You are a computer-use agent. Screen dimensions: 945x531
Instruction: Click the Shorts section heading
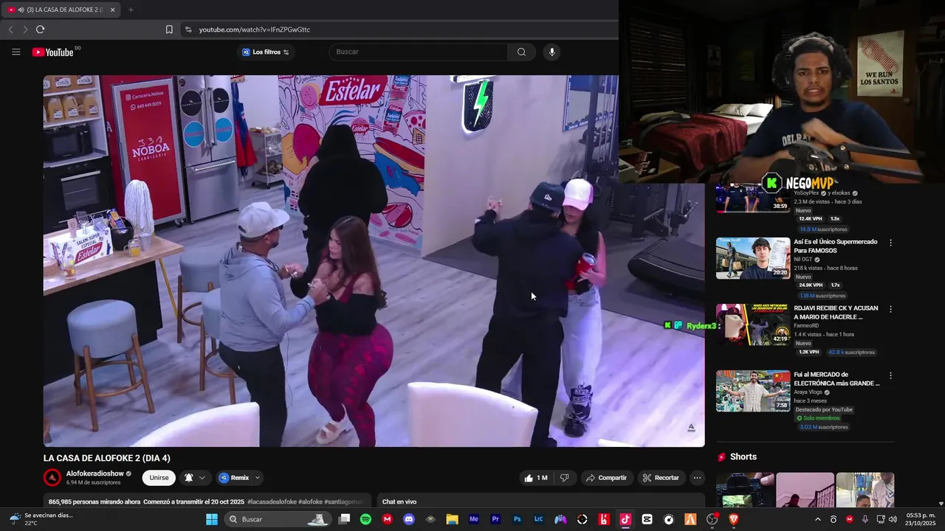tap(743, 457)
